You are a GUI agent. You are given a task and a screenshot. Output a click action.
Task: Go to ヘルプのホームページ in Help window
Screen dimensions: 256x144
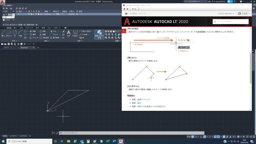coord(135,13)
